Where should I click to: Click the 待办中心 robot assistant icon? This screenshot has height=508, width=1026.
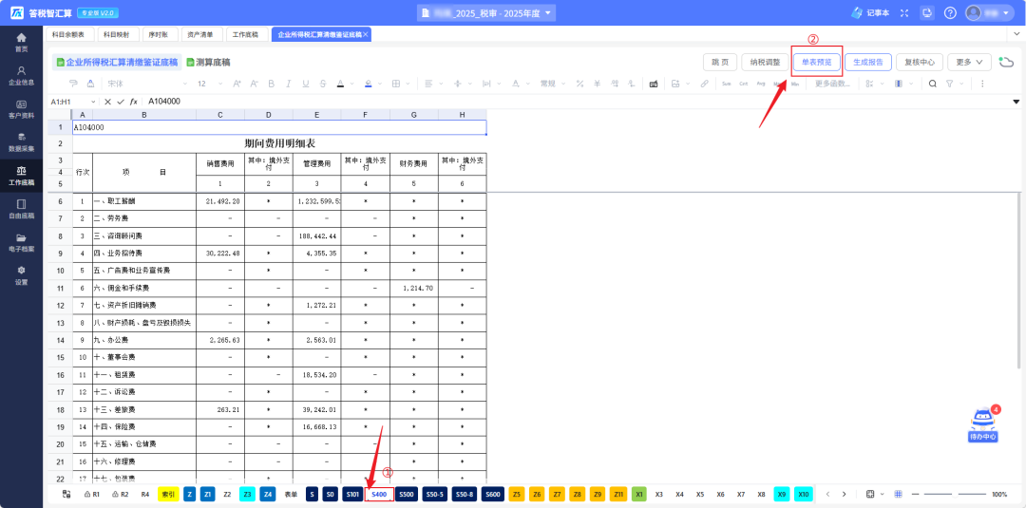tap(982, 425)
